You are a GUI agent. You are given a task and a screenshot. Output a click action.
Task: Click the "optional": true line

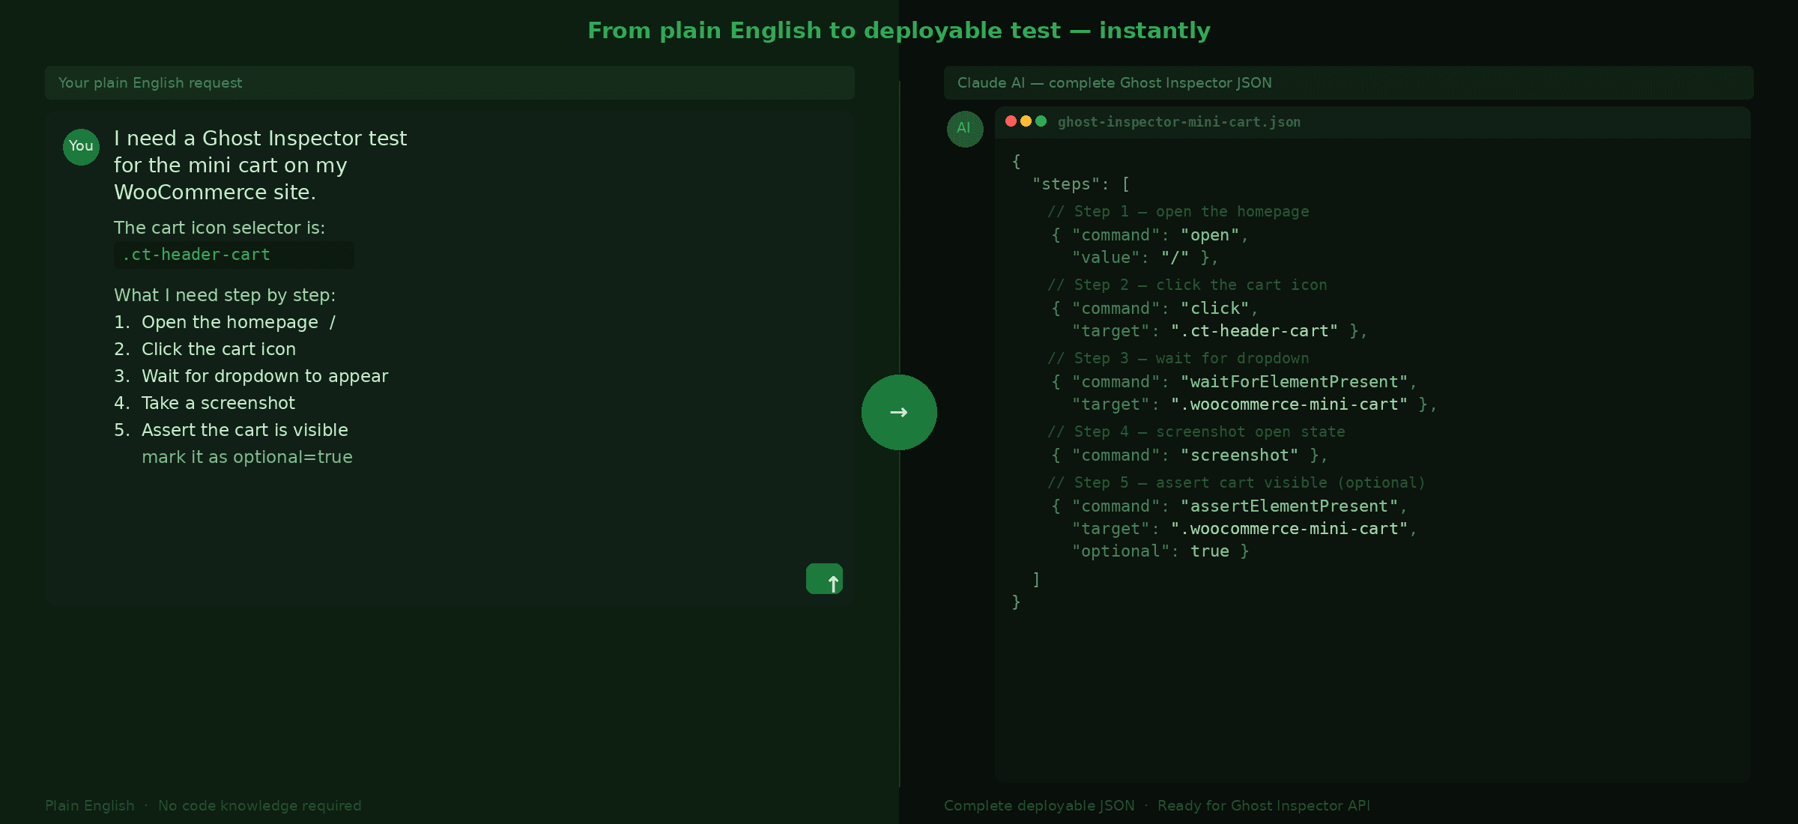[x=1159, y=551]
